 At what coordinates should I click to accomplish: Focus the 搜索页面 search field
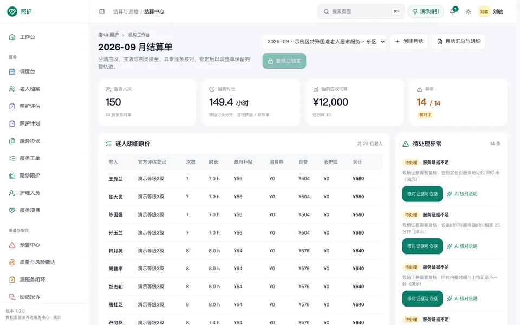coord(361,11)
